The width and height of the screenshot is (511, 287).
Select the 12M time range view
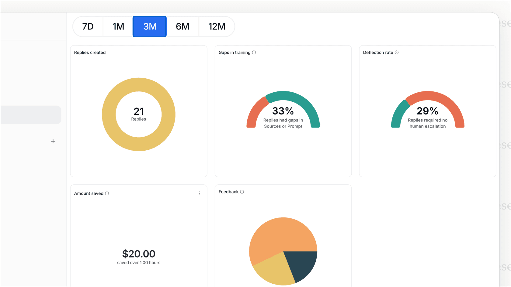217,26
